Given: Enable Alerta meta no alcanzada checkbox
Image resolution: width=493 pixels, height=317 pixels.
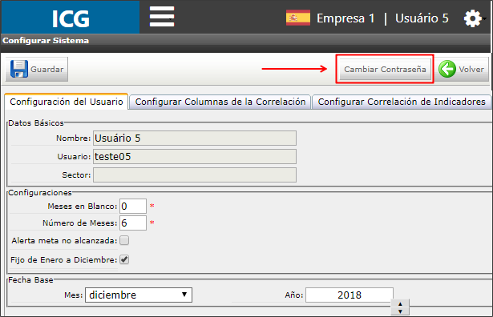Looking at the screenshot, I should point(124,240).
